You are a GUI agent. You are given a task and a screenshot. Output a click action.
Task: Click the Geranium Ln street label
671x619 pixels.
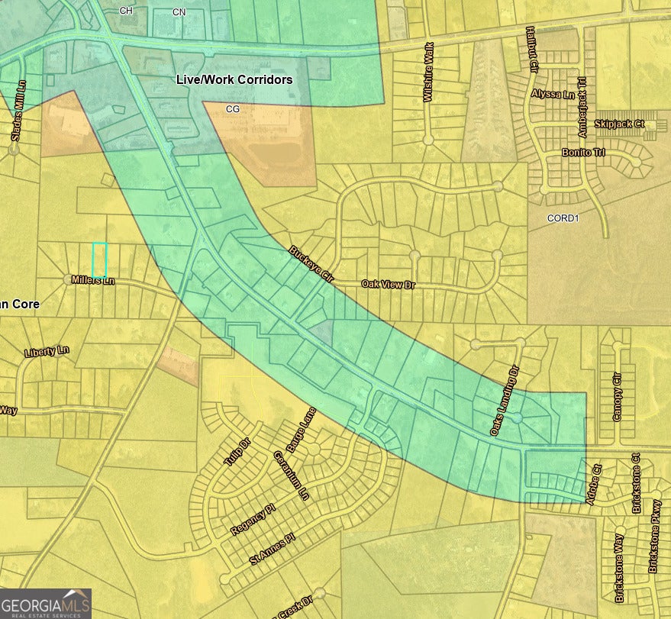(292, 476)
